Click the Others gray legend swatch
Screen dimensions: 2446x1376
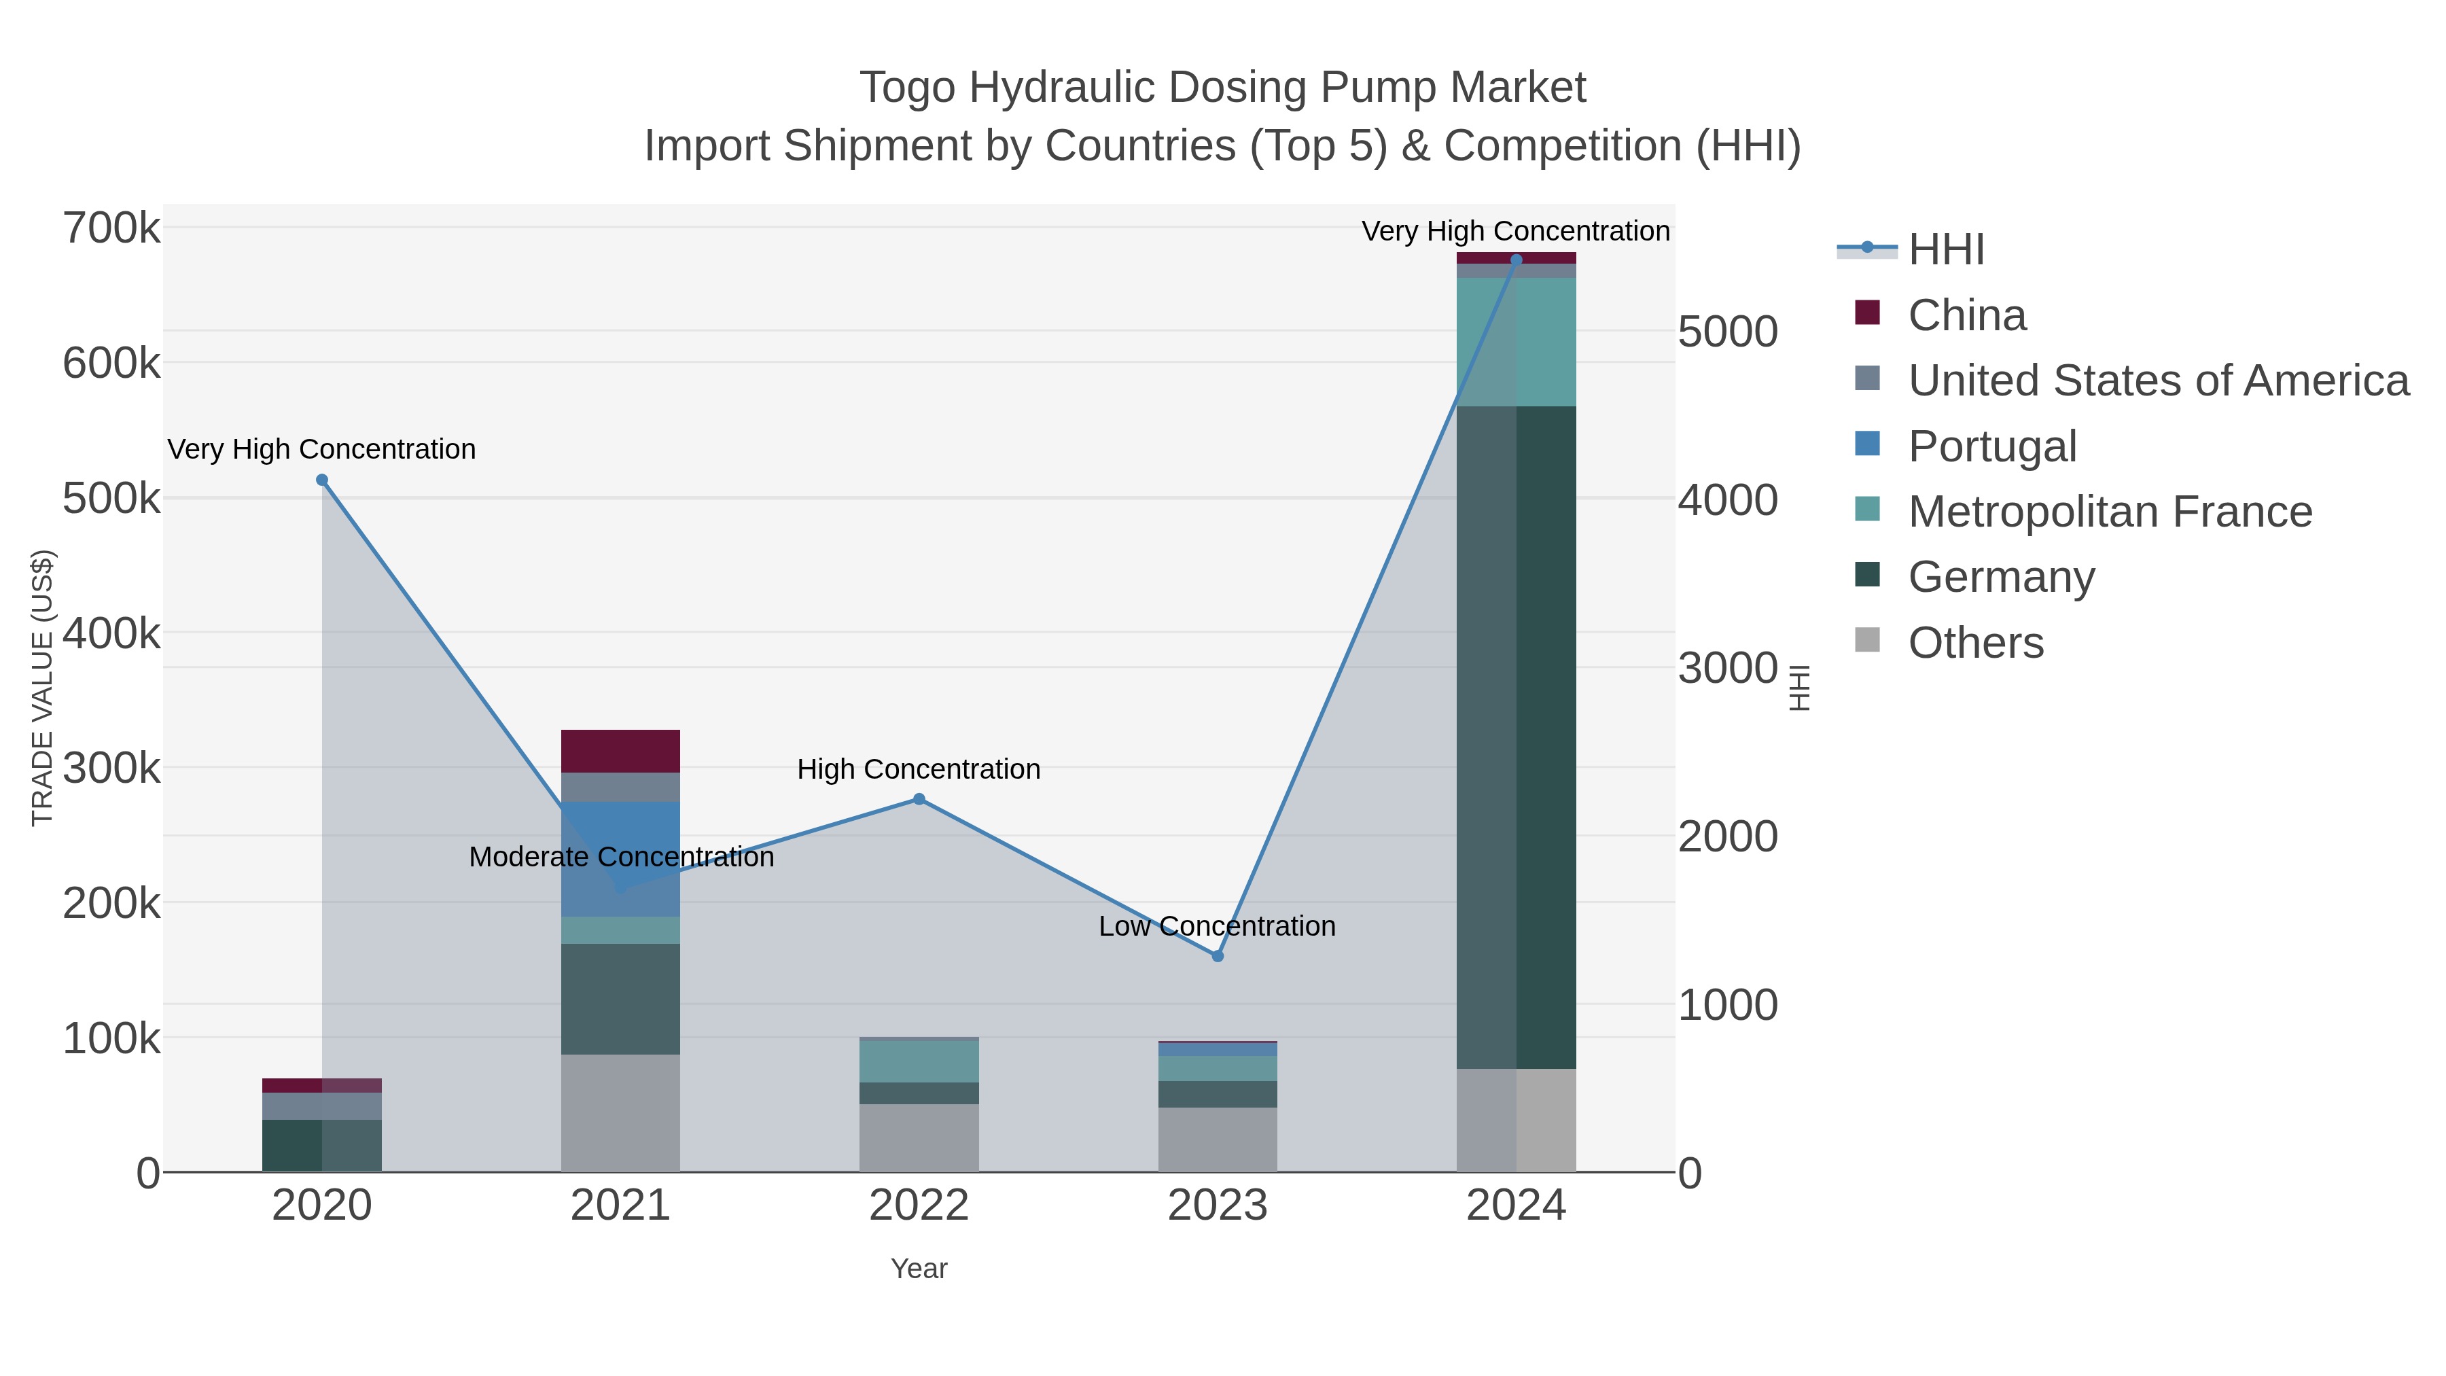click(x=1867, y=640)
